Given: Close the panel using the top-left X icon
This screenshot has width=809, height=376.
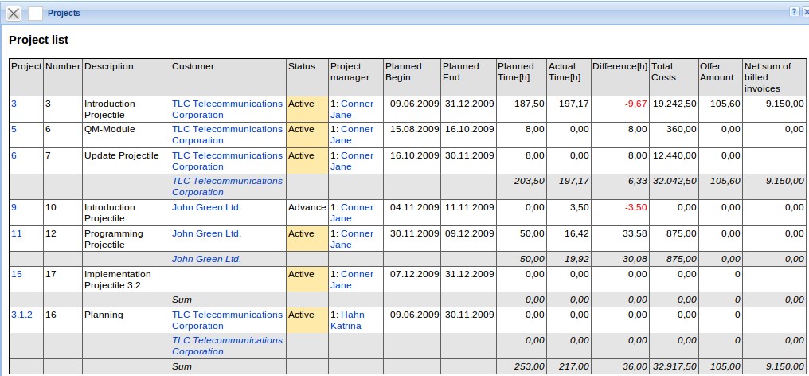Looking at the screenshot, I should (x=14, y=13).
